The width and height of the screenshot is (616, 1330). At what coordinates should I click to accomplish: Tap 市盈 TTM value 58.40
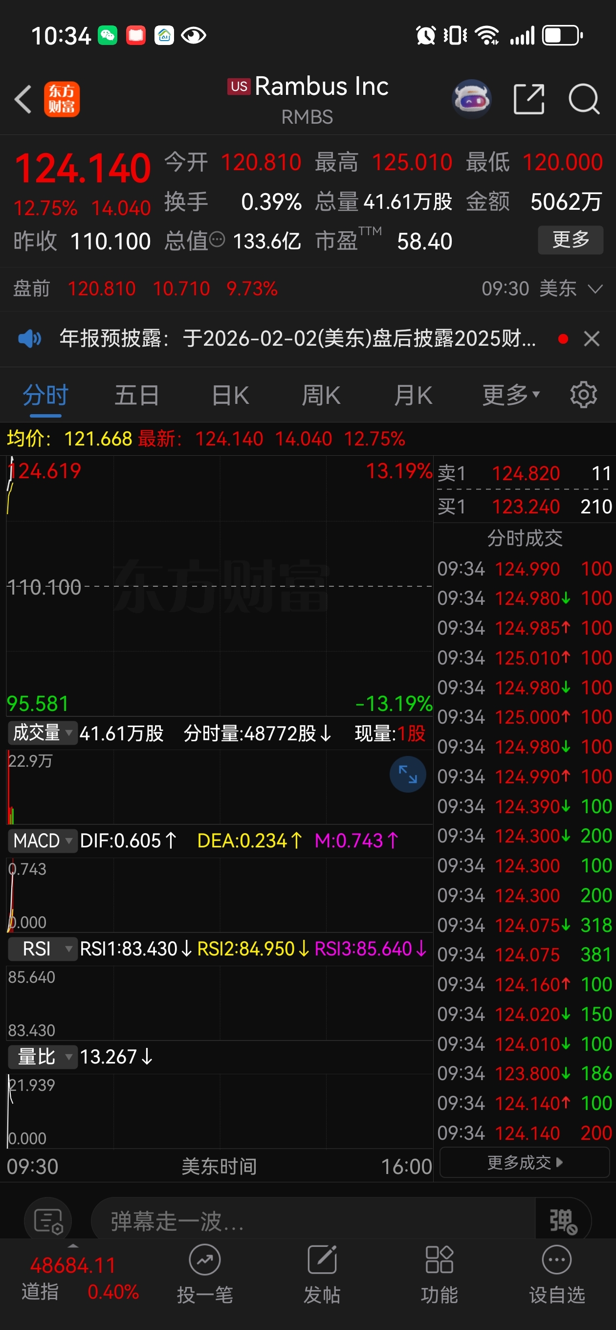(x=424, y=241)
